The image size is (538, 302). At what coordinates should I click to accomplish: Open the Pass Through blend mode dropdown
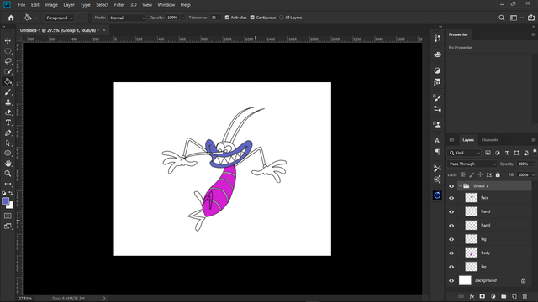click(472, 164)
